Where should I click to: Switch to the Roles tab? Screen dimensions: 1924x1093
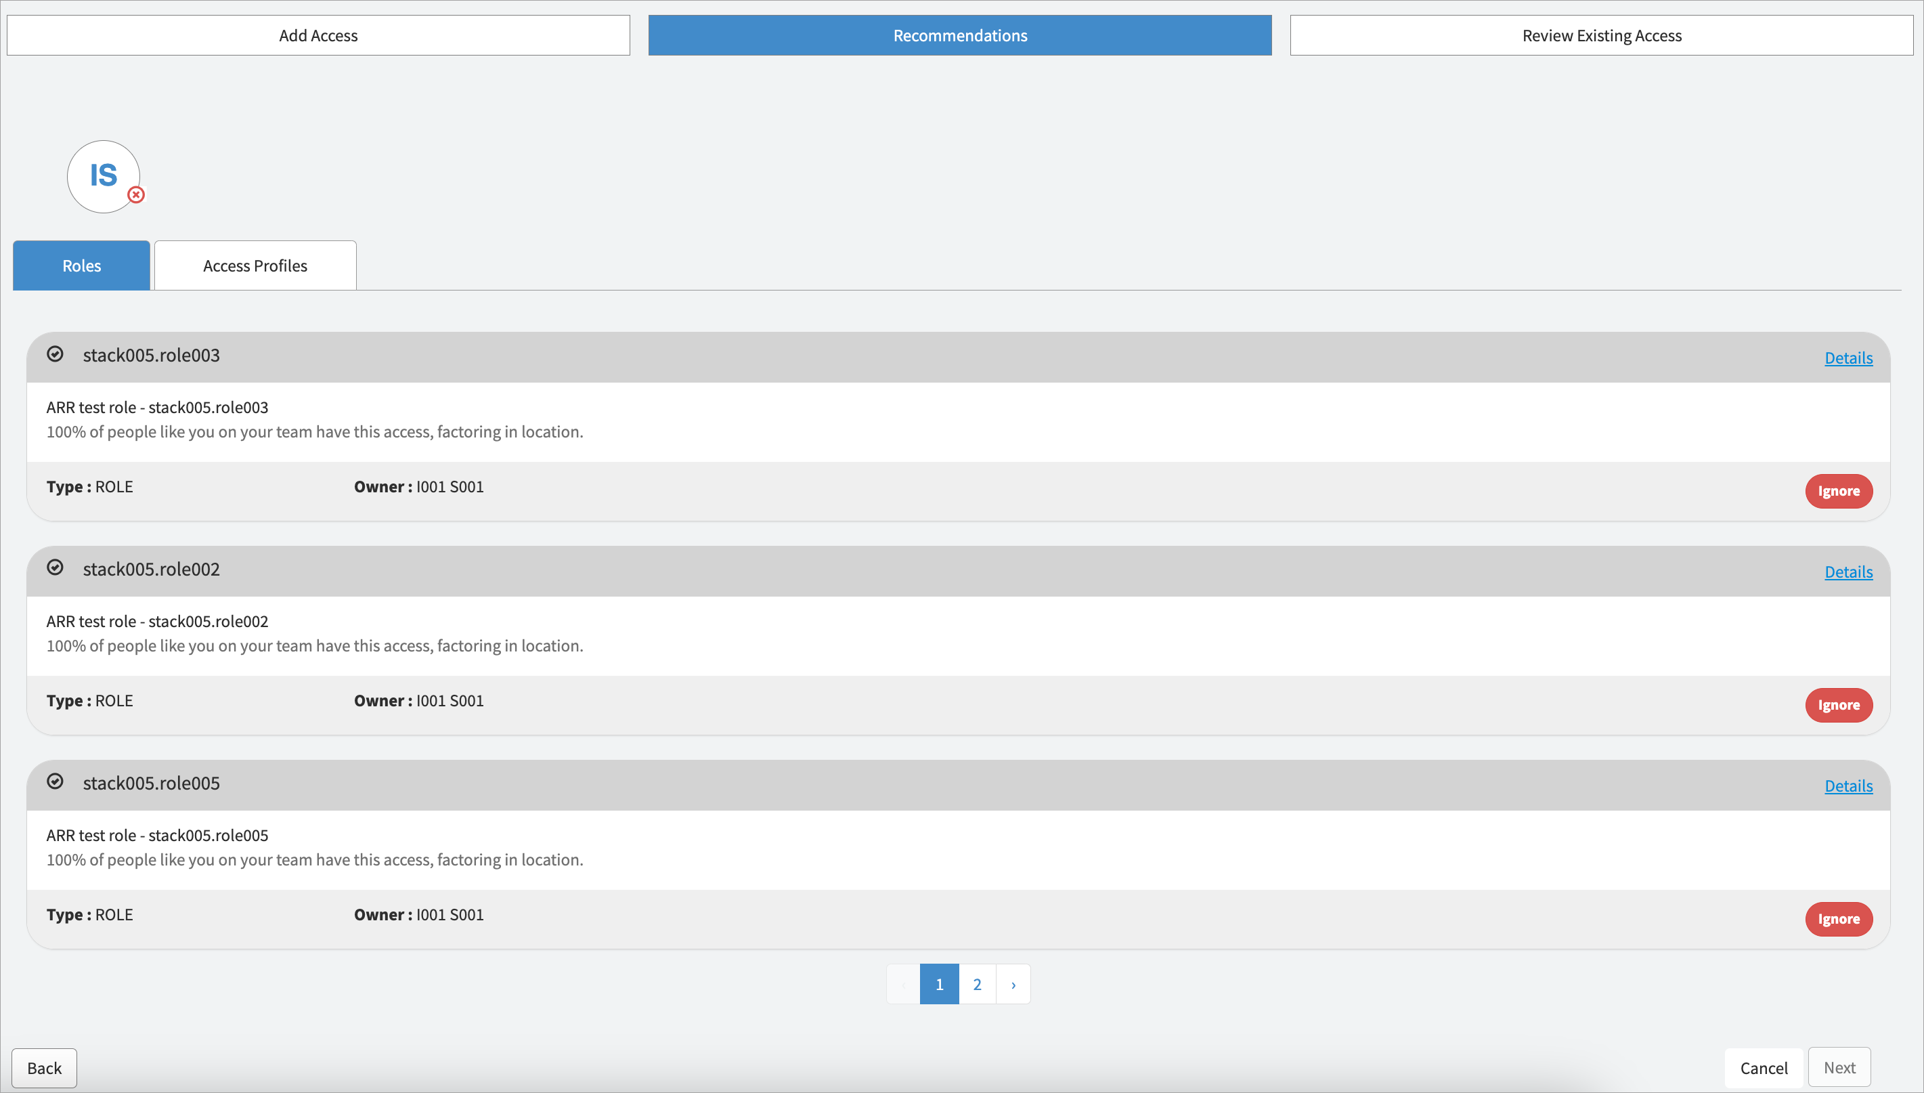(81, 265)
